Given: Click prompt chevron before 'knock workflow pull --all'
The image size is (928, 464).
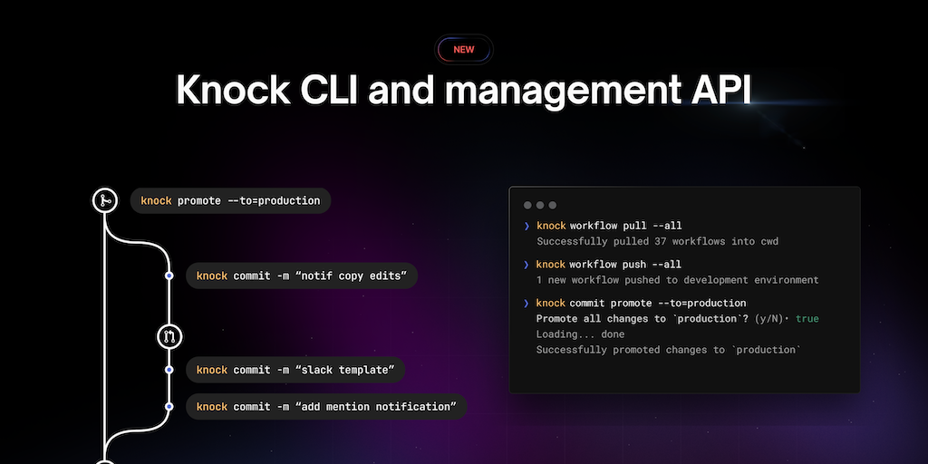Looking at the screenshot, I should (527, 226).
